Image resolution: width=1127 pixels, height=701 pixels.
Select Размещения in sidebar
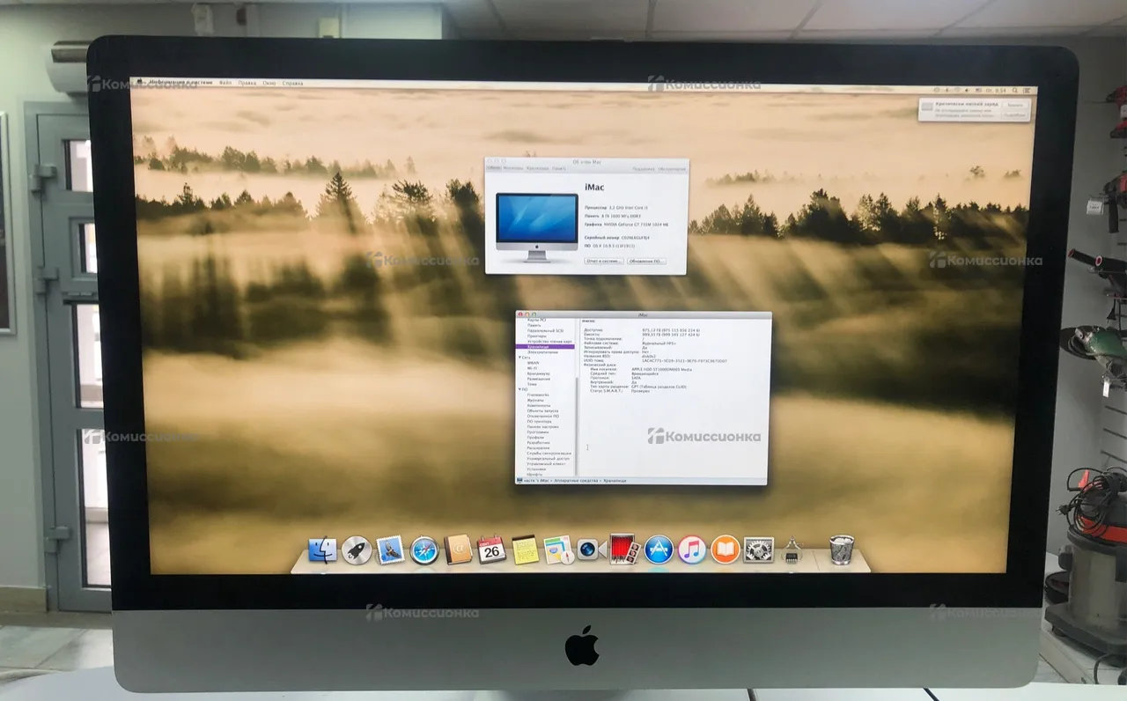tap(539, 379)
